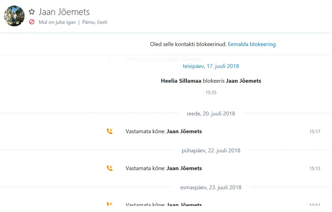Click missed call icon from 20. juuli
This screenshot has height=212, width=332.
pyautogui.click(x=109, y=131)
